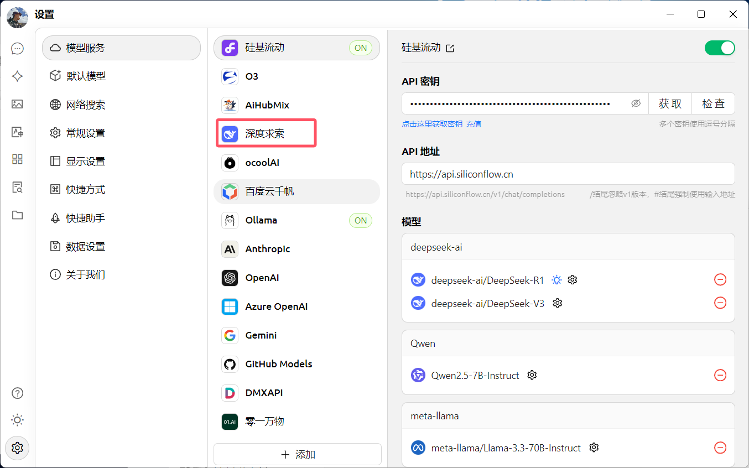Toggle the 硅基流动 provider enable switch
The width and height of the screenshot is (749, 468).
(x=720, y=48)
